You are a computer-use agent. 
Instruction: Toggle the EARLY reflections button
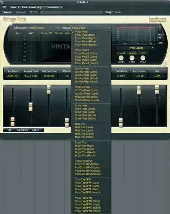160,30
